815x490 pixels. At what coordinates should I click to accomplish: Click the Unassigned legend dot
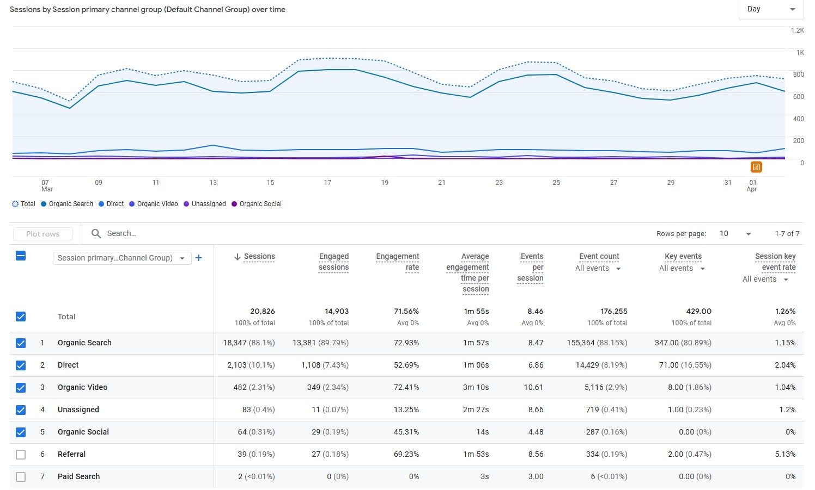click(186, 204)
